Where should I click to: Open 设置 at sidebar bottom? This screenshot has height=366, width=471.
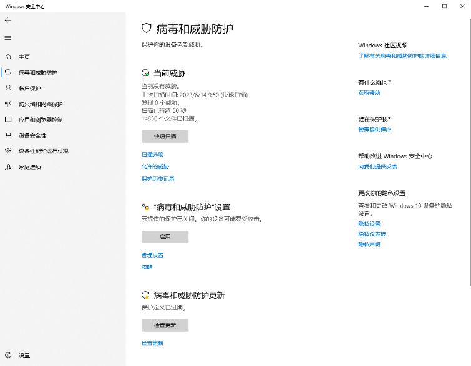click(24, 355)
